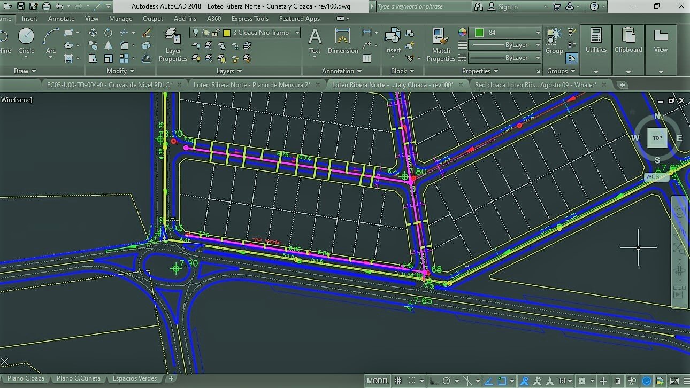
Task: Click the MODEL button in status bar
Action: pos(378,381)
